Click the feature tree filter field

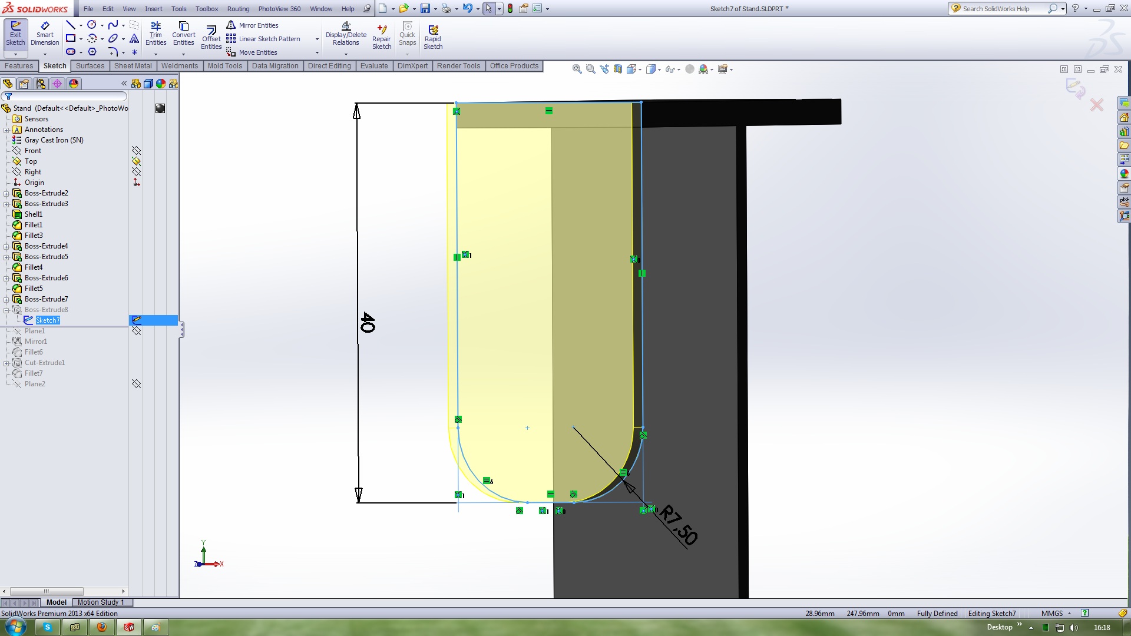65,96
